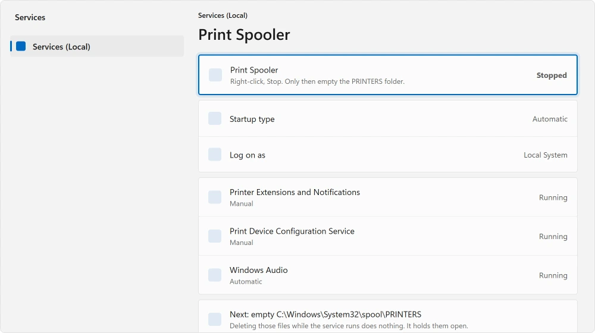Click the Windows Audio service icon

tap(215, 275)
